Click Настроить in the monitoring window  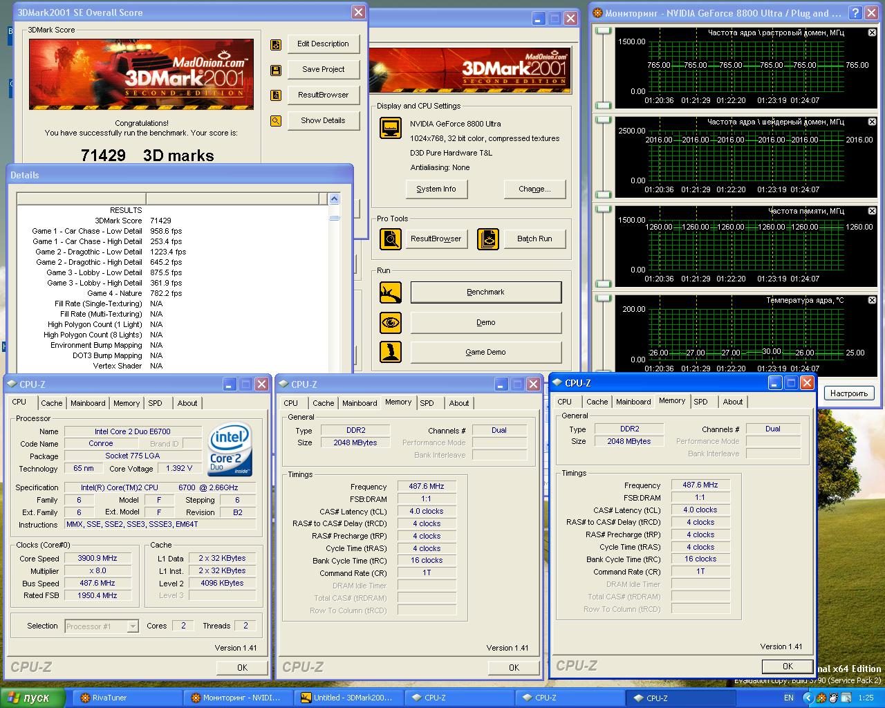coord(849,393)
